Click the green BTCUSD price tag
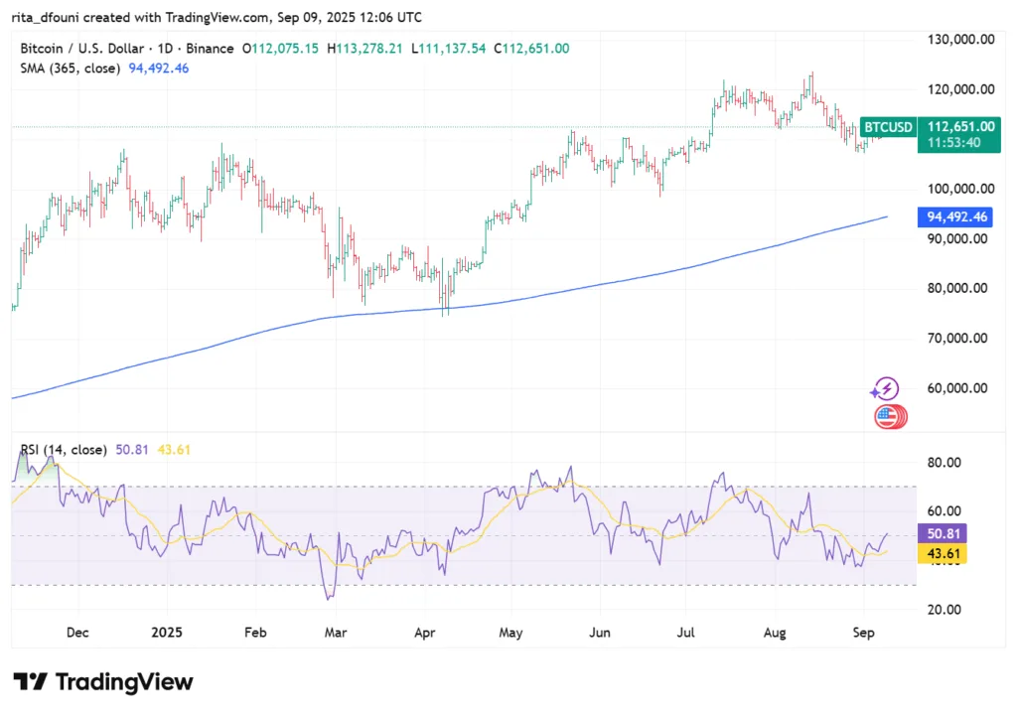 tap(888, 127)
